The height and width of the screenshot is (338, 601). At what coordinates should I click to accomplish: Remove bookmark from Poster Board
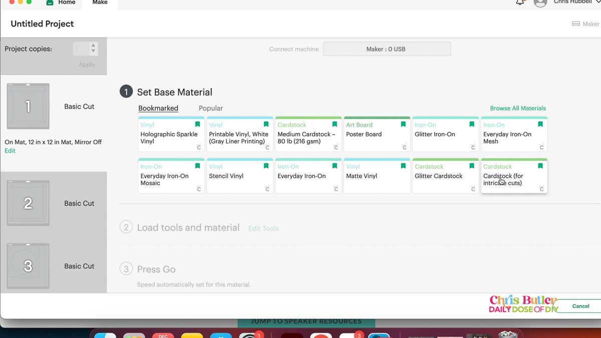(403, 124)
